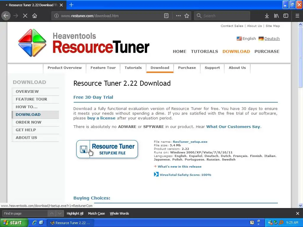Open VirusTotal Safety Score: 100% link
The width and height of the screenshot is (303, 227).
tap(185, 175)
